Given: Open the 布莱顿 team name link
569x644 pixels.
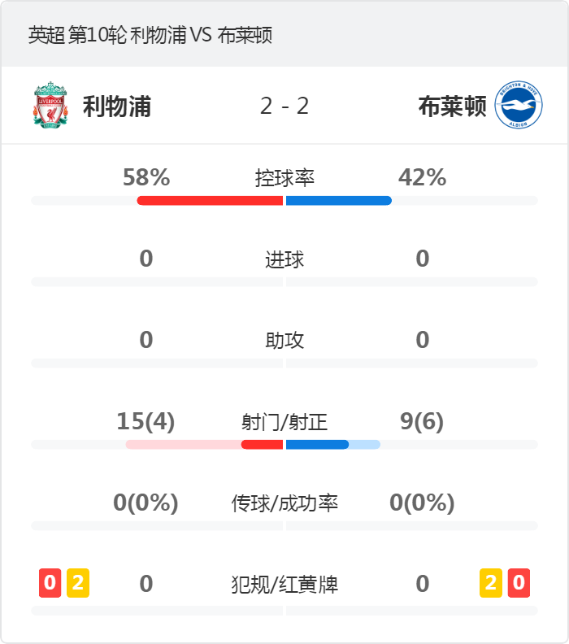Looking at the screenshot, I should [x=453, y=107].
